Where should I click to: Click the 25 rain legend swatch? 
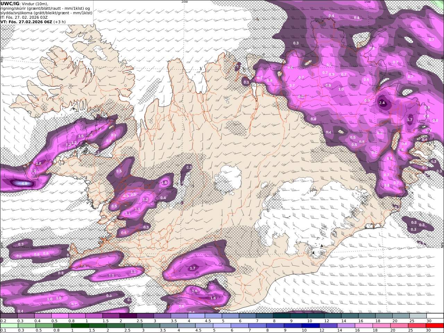click(417, 326)
